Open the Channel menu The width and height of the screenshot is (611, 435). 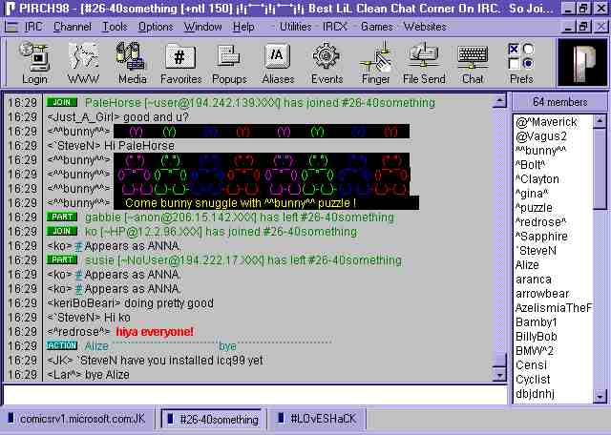72,27
